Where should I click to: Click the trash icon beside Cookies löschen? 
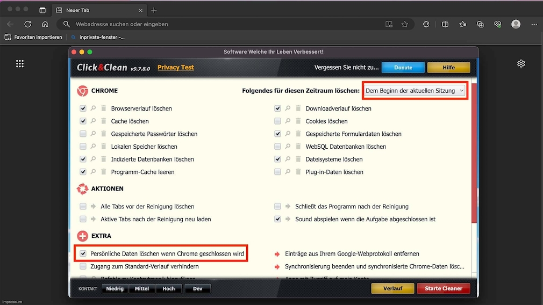coord(298,121)
